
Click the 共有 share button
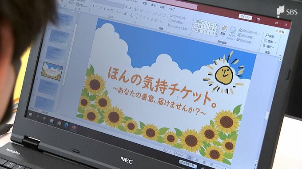click(x=280, y=31)
